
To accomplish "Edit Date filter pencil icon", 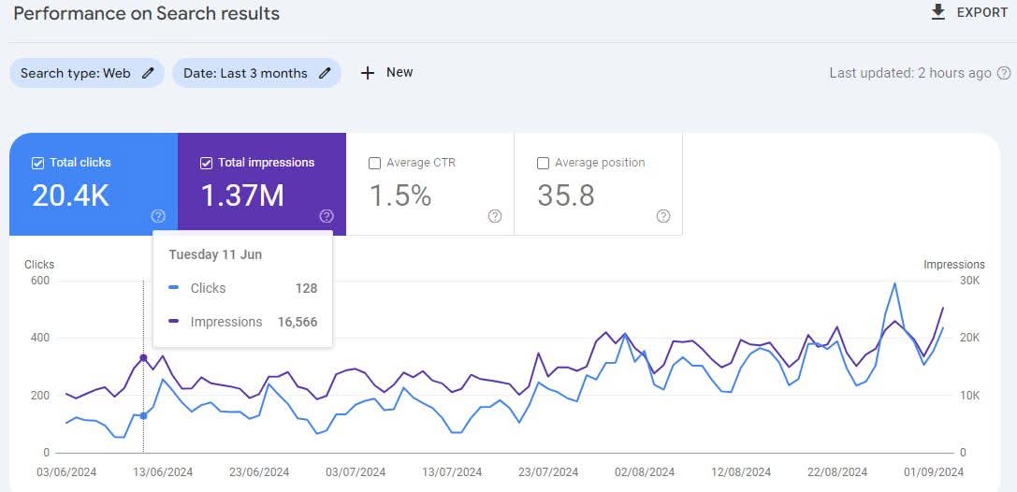I will point(325,73).
